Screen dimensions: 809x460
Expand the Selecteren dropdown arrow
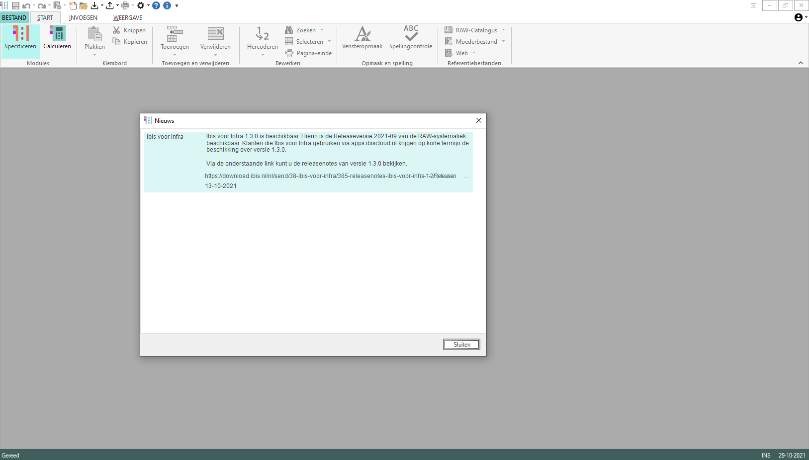coord(329,41)
